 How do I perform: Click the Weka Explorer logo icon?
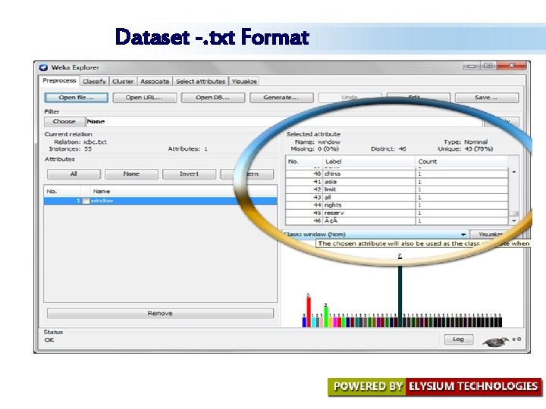(x=43, y=67)
